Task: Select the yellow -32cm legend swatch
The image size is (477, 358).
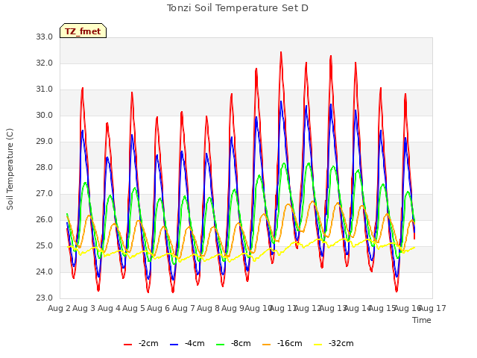Action: point(318,345)
